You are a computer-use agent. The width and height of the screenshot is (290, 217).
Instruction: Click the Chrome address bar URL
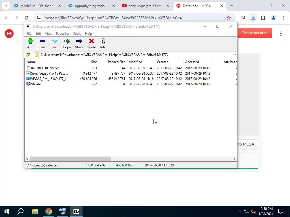tap(113, 18)
